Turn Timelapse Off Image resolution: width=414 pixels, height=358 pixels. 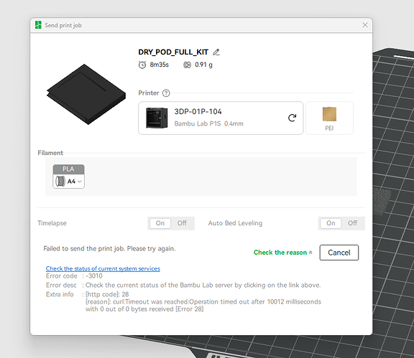pos(182,223)
